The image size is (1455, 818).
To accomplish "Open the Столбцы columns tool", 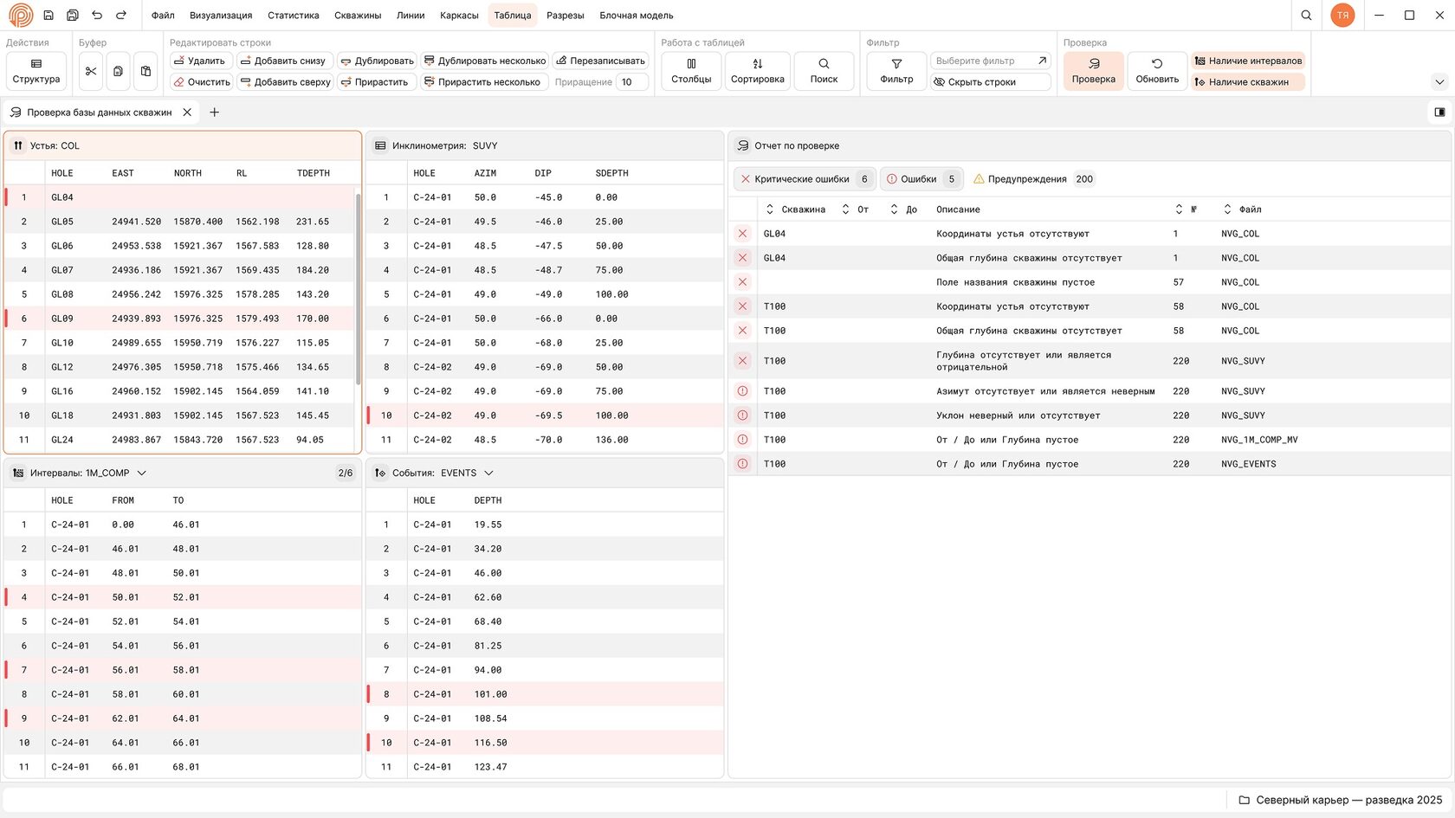I will pyautogui.click(x=691, y=71).
